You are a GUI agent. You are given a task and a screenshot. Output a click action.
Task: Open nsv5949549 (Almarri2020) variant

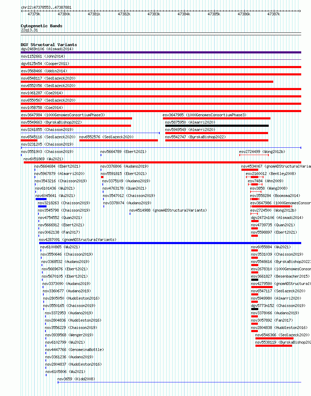point(190,130)
